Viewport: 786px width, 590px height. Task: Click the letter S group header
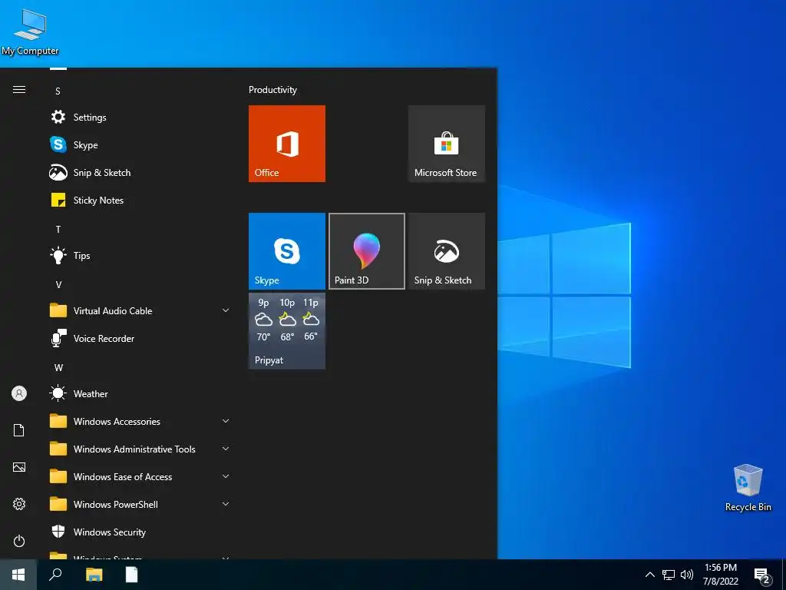click(58, 91)
